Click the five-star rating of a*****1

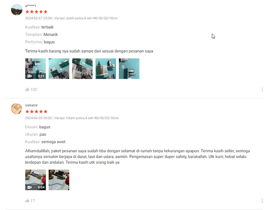point(36,12)
